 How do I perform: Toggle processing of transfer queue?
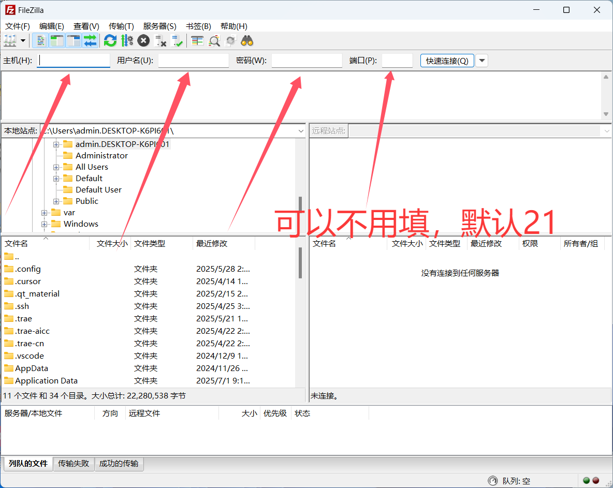pyautogui.click(x=127, y=41)
